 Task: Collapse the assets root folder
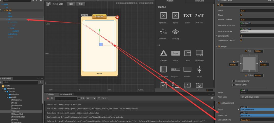point(1,86)
